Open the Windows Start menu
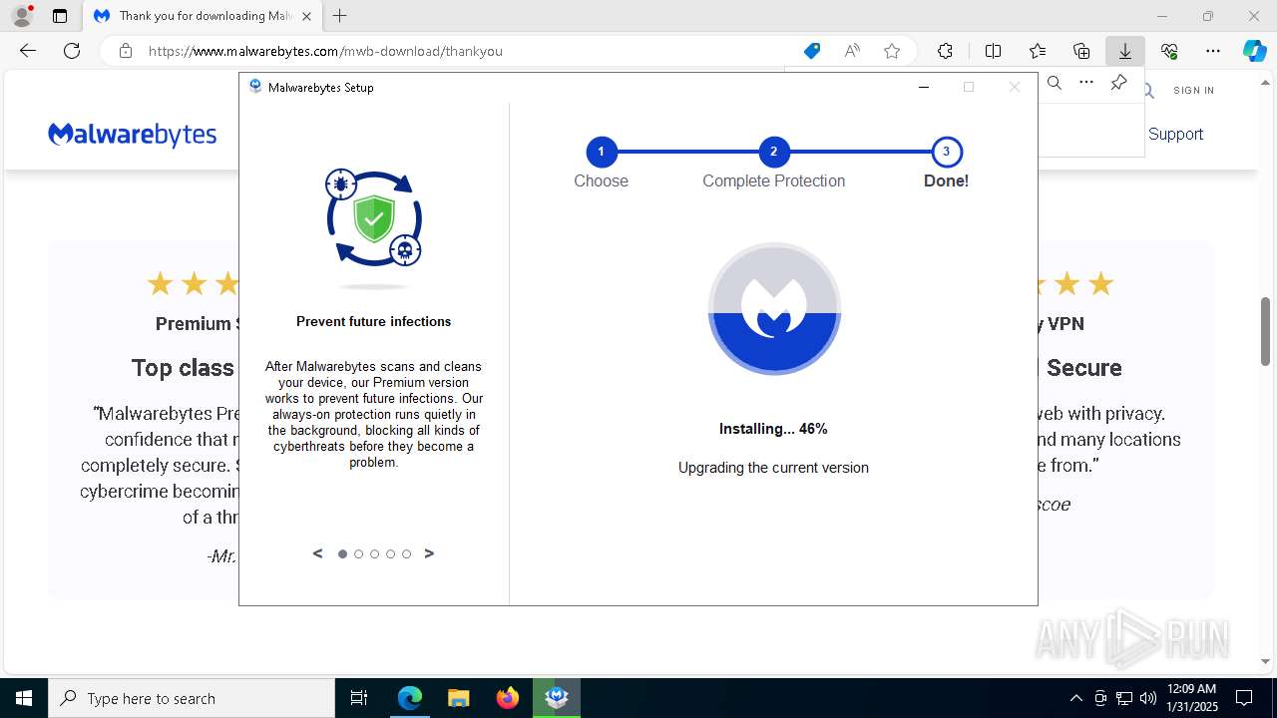The width and height of the screenshot is (1277, 718). tap(24, 698)
